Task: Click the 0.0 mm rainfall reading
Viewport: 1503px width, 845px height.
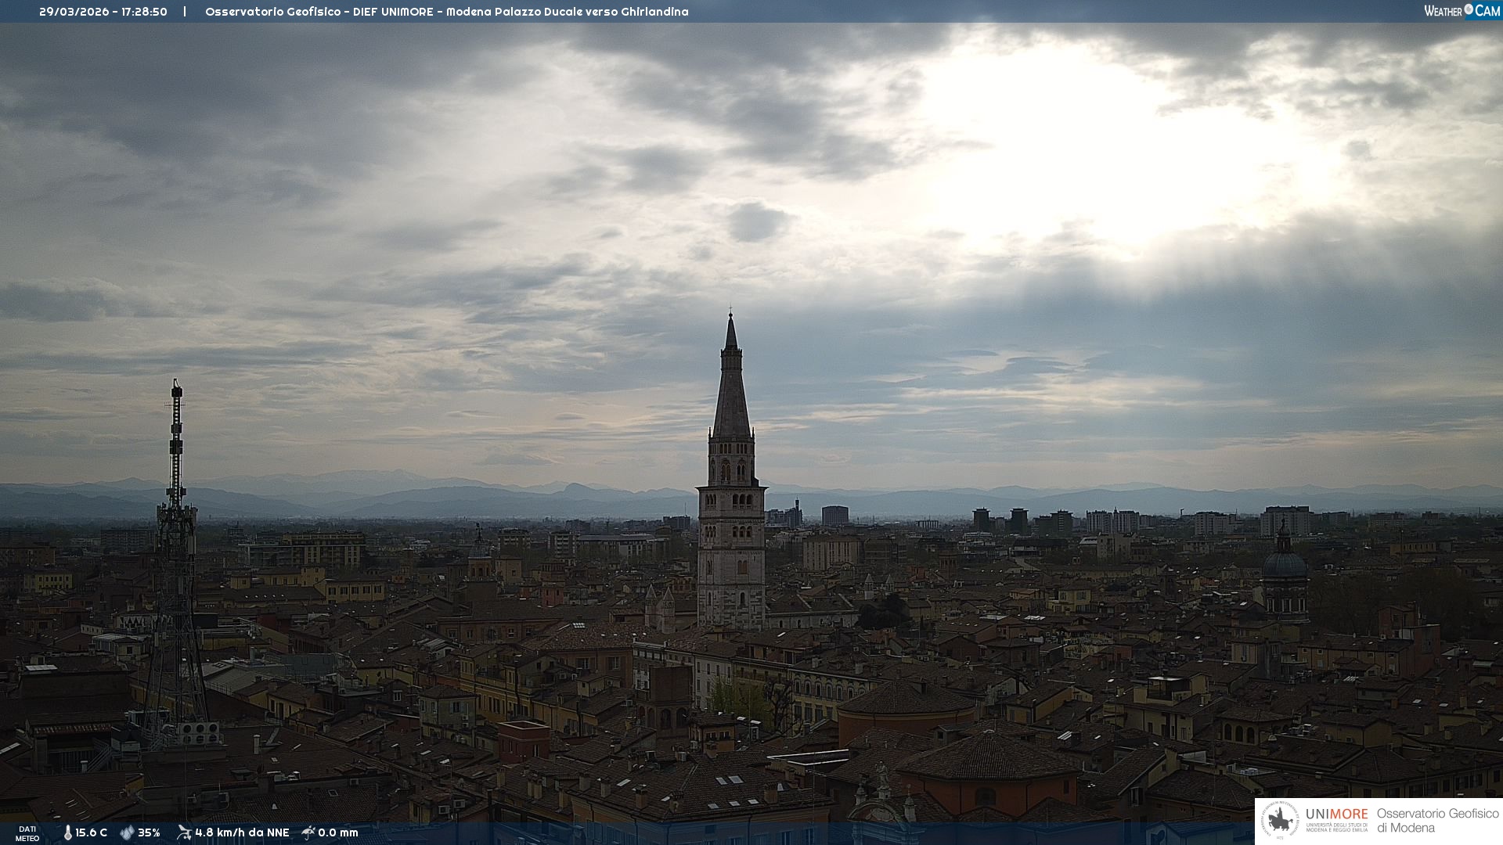Action: coord(338,832)
